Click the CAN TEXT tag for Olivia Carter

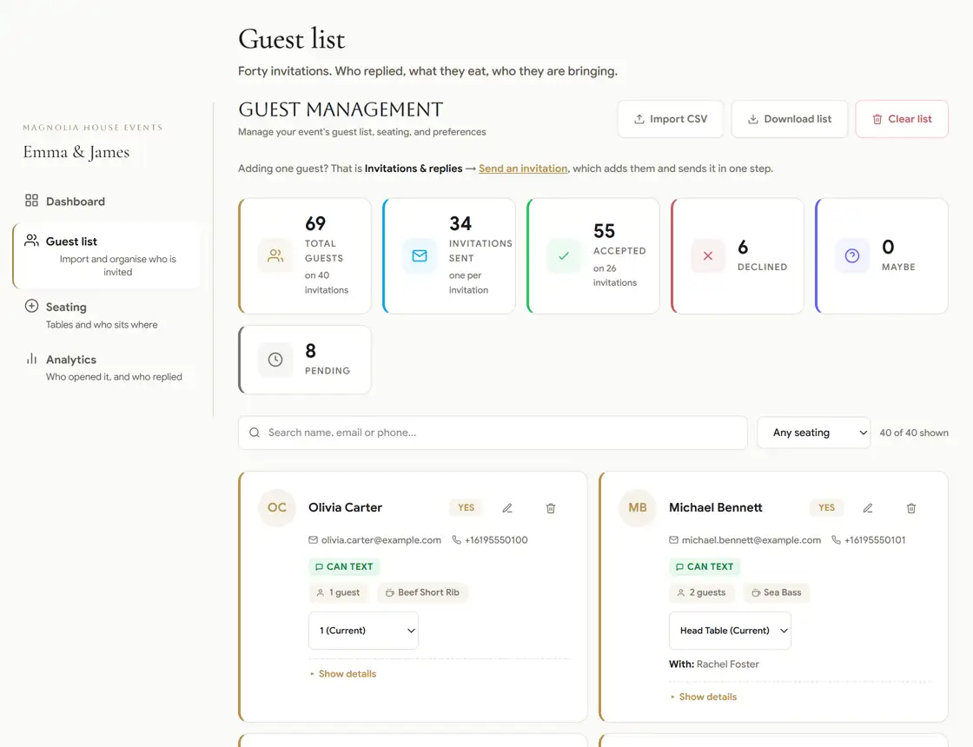344,566
